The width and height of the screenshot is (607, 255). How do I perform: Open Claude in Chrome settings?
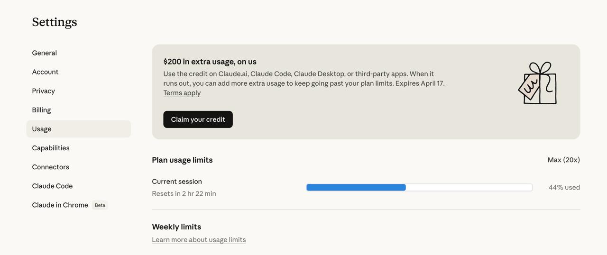tap(60, 205)
